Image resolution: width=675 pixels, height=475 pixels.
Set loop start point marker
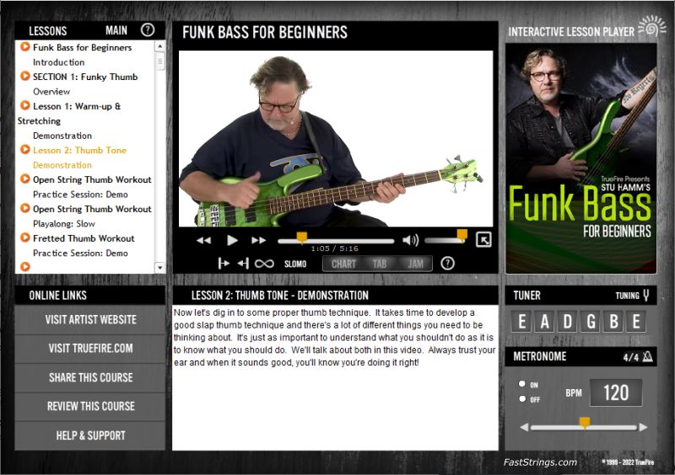pos(224,263)
